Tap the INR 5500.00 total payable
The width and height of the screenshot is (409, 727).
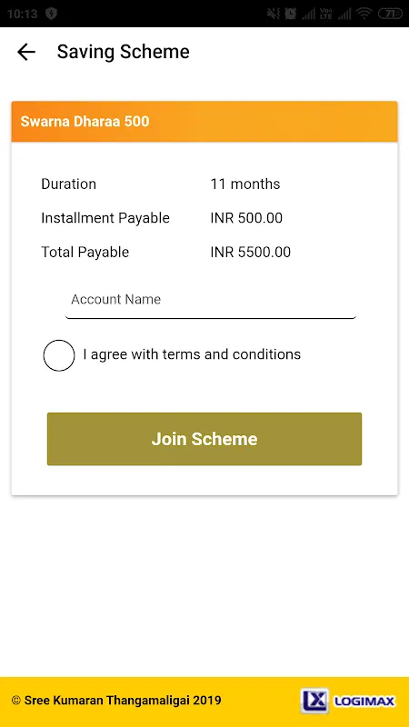pos(251,253)
